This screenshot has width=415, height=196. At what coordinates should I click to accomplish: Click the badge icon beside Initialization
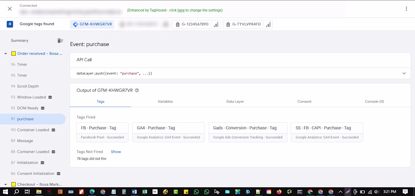pyautogui.click(x=42, y=163)
